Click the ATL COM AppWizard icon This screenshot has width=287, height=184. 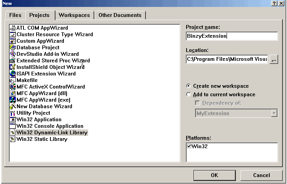click(13, 28)
